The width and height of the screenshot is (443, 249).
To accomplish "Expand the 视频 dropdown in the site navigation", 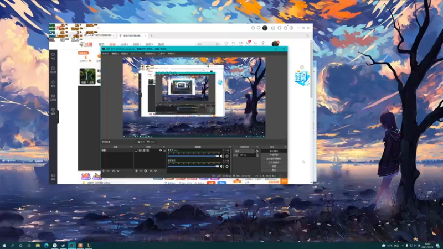I will pyautogui.click(x=137, y=45).
